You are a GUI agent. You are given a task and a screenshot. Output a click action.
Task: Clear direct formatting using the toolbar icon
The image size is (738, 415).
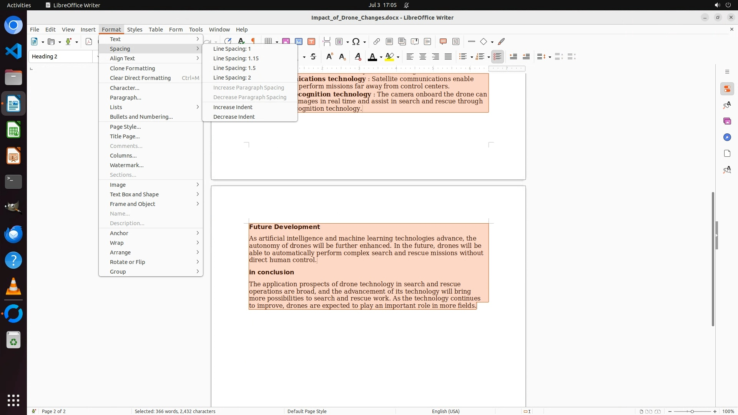357,57
